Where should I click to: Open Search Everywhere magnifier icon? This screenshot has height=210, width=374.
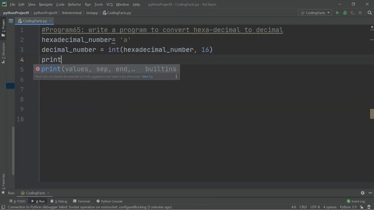click(369, 13)
